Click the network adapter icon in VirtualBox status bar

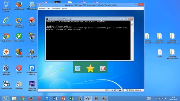pyautogui.click(x=115, y=90)
